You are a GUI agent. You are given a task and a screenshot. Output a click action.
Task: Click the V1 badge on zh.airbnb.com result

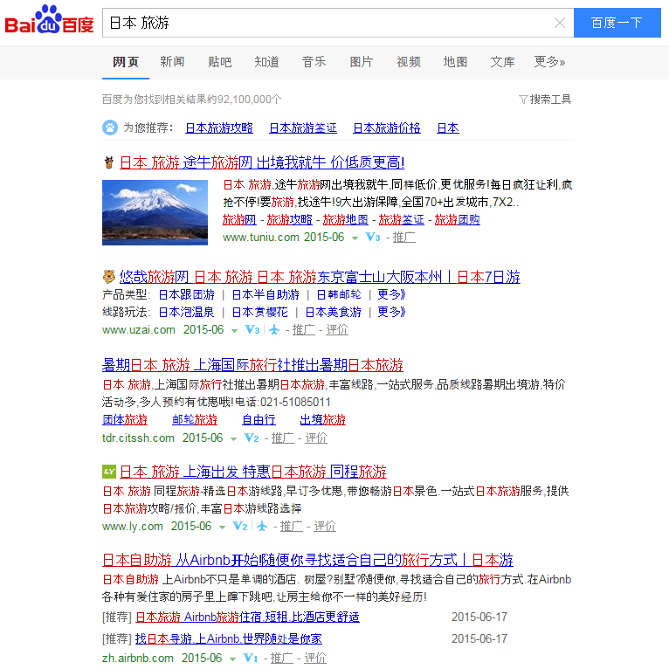pos(251,659)
